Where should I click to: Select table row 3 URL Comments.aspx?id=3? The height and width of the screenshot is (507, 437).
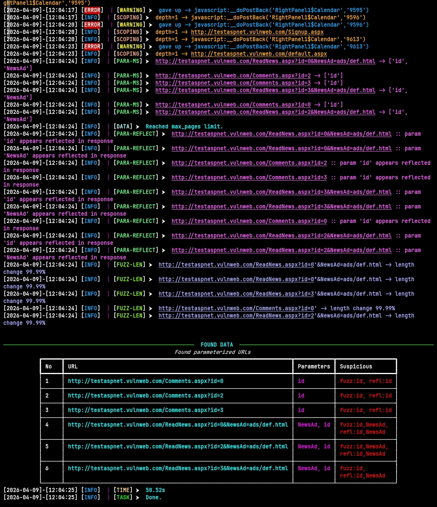click(x=146, y=410)
